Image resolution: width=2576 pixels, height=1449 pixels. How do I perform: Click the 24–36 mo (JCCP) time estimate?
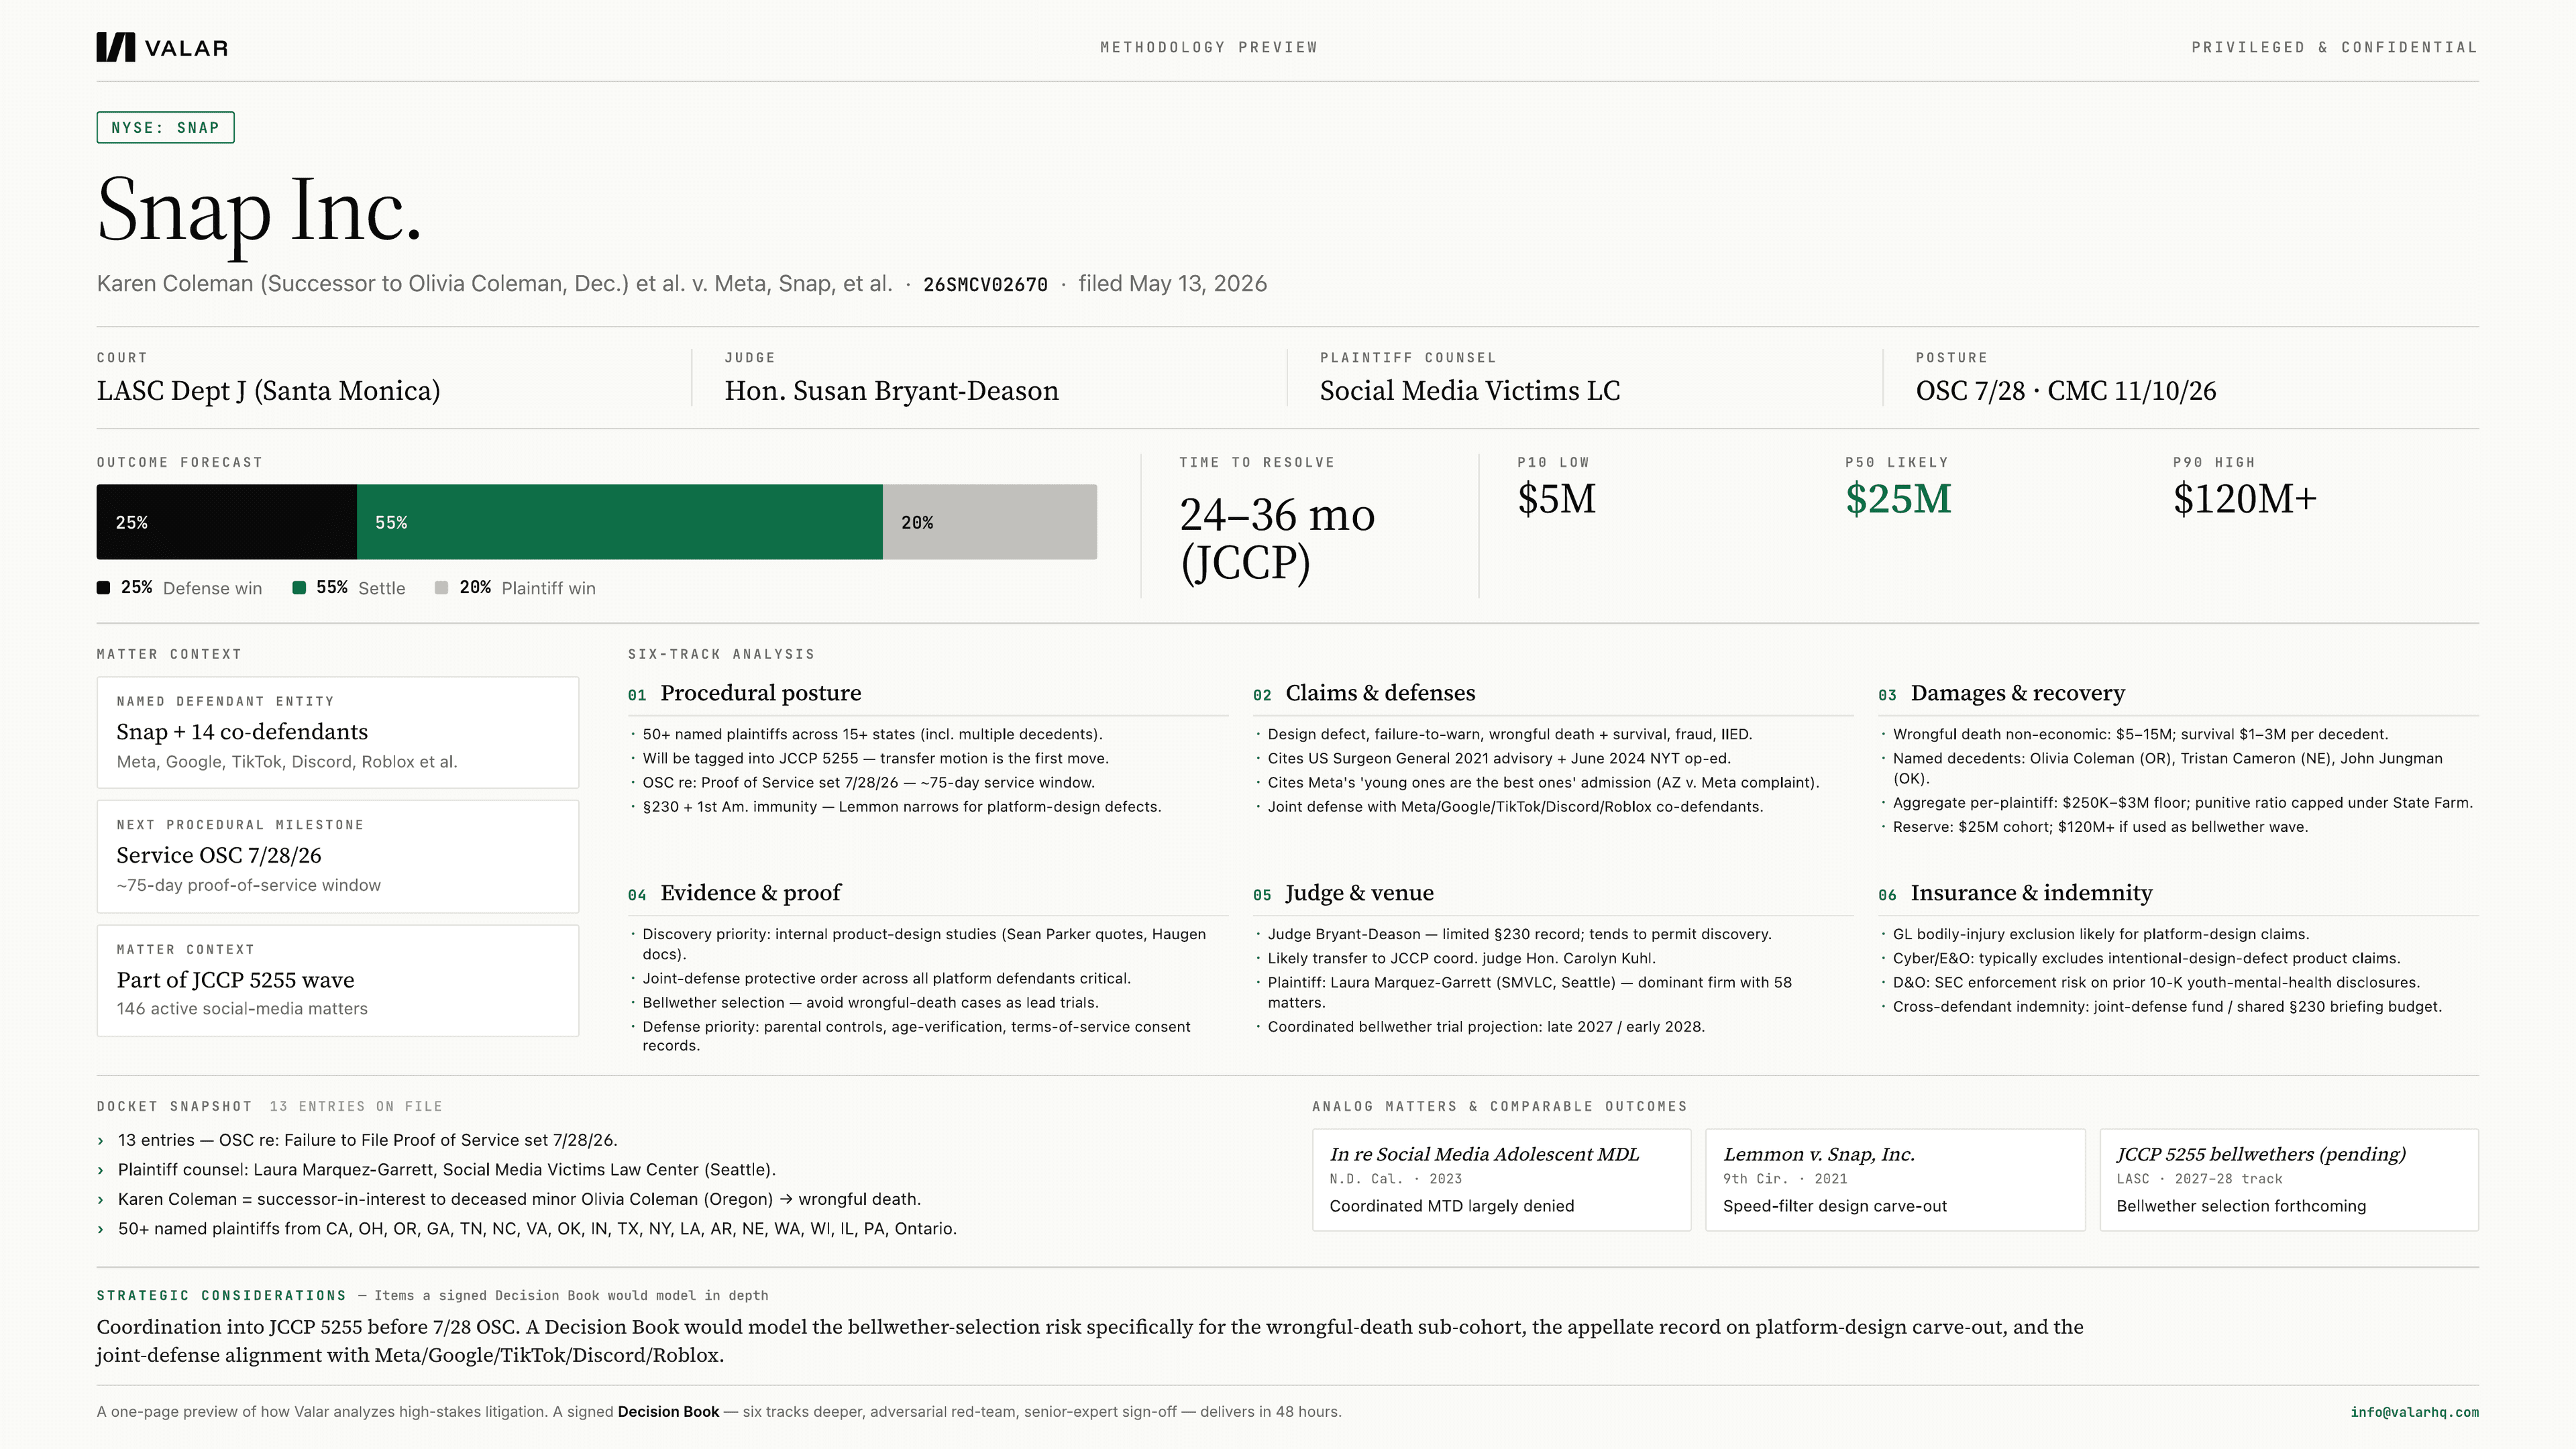tap(1278, 538)
